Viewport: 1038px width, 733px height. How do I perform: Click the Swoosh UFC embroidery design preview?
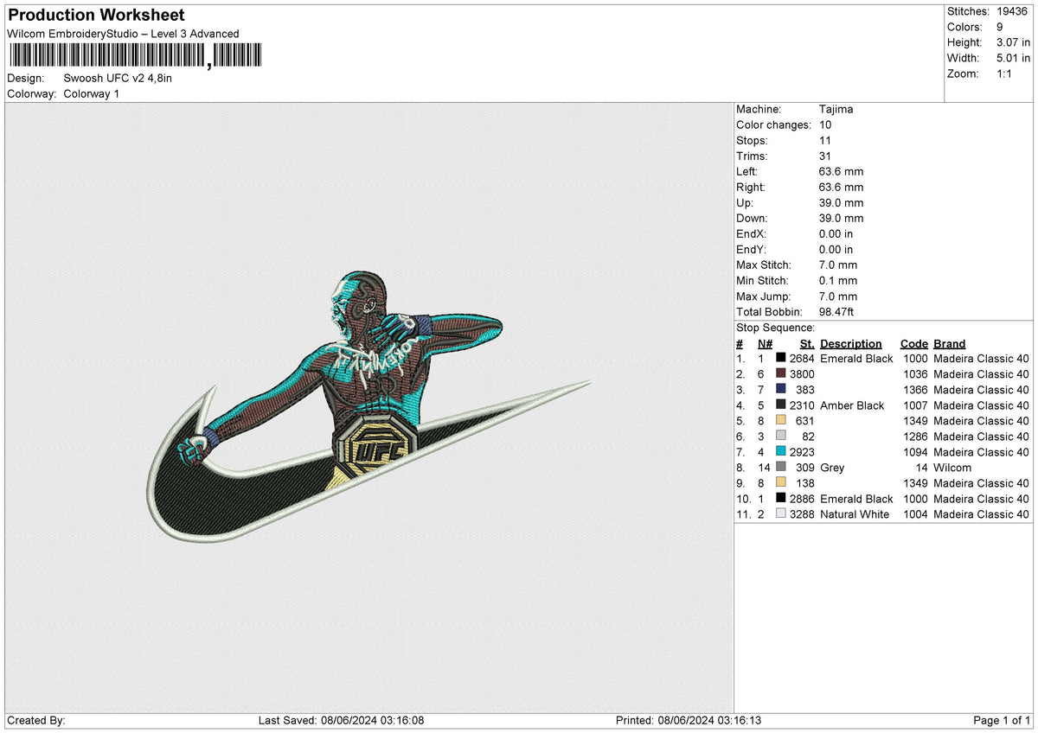369,405
